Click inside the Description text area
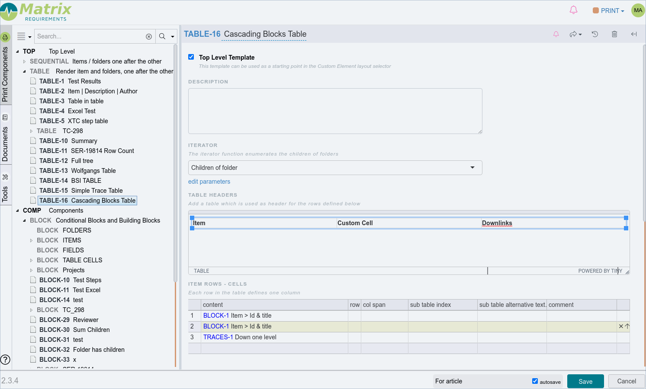 point(335,111)
